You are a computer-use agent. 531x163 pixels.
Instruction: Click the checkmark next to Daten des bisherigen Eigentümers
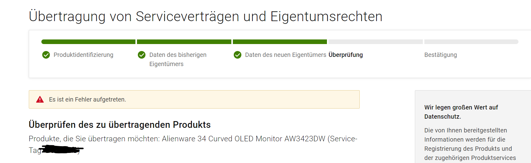tap(142, 55)
